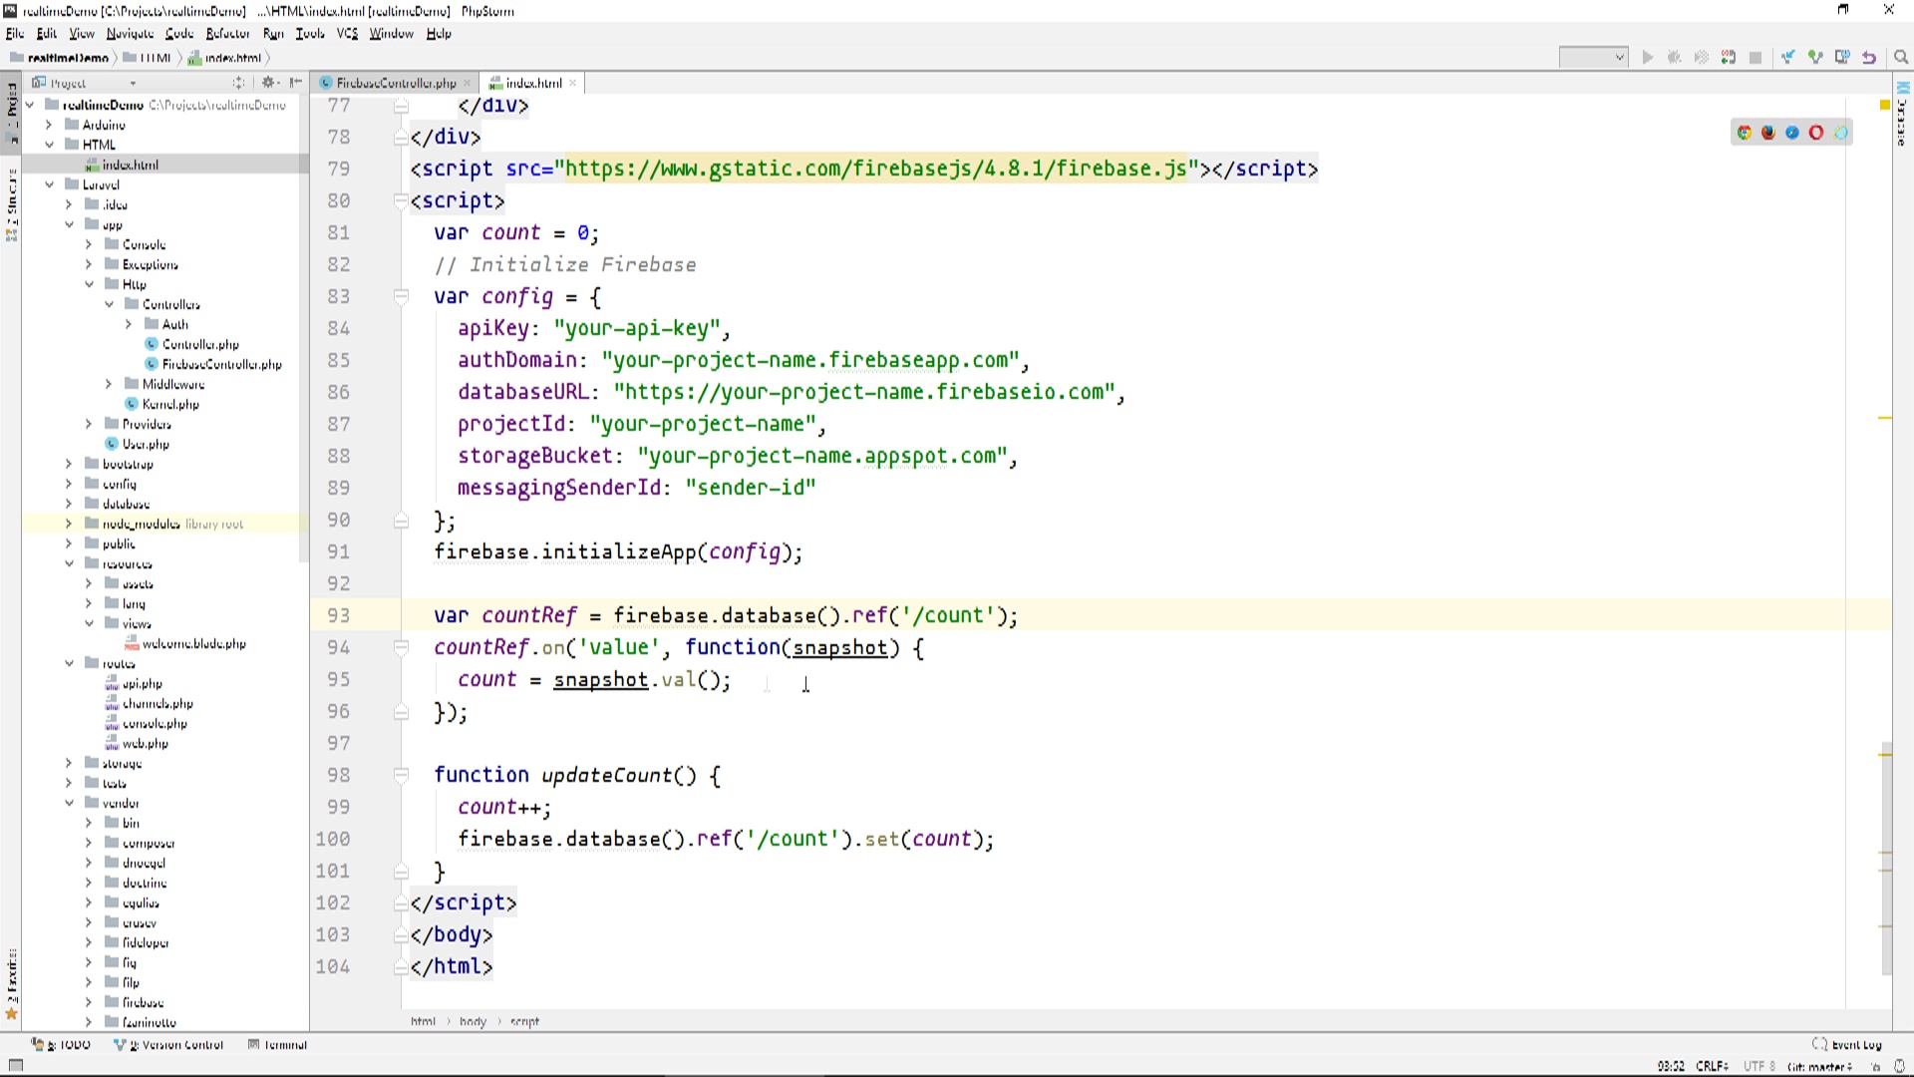Collapse the vendor folder
The width and height of the screenshot is (1914, 1077).
click(x=69, y=803)
